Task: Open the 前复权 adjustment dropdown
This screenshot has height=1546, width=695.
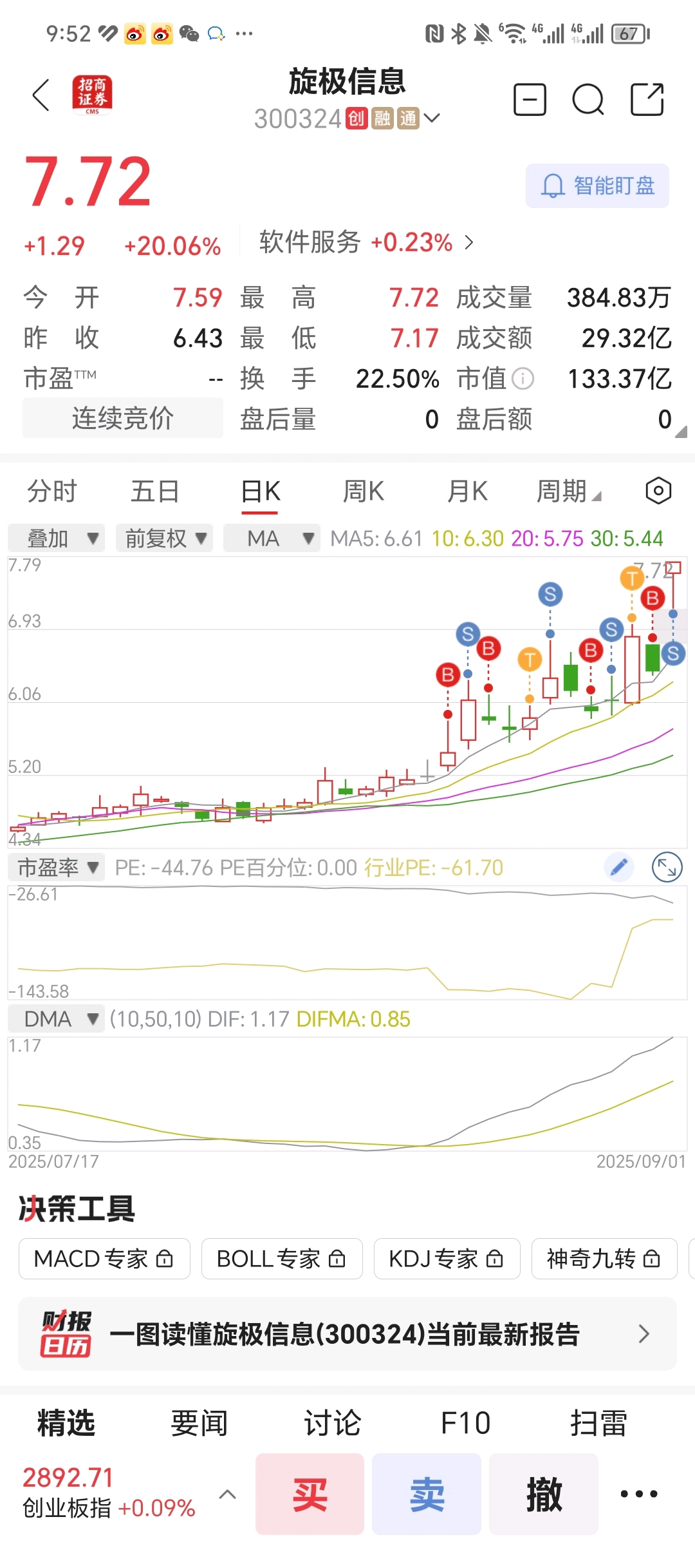Action: tap(164, 538)
